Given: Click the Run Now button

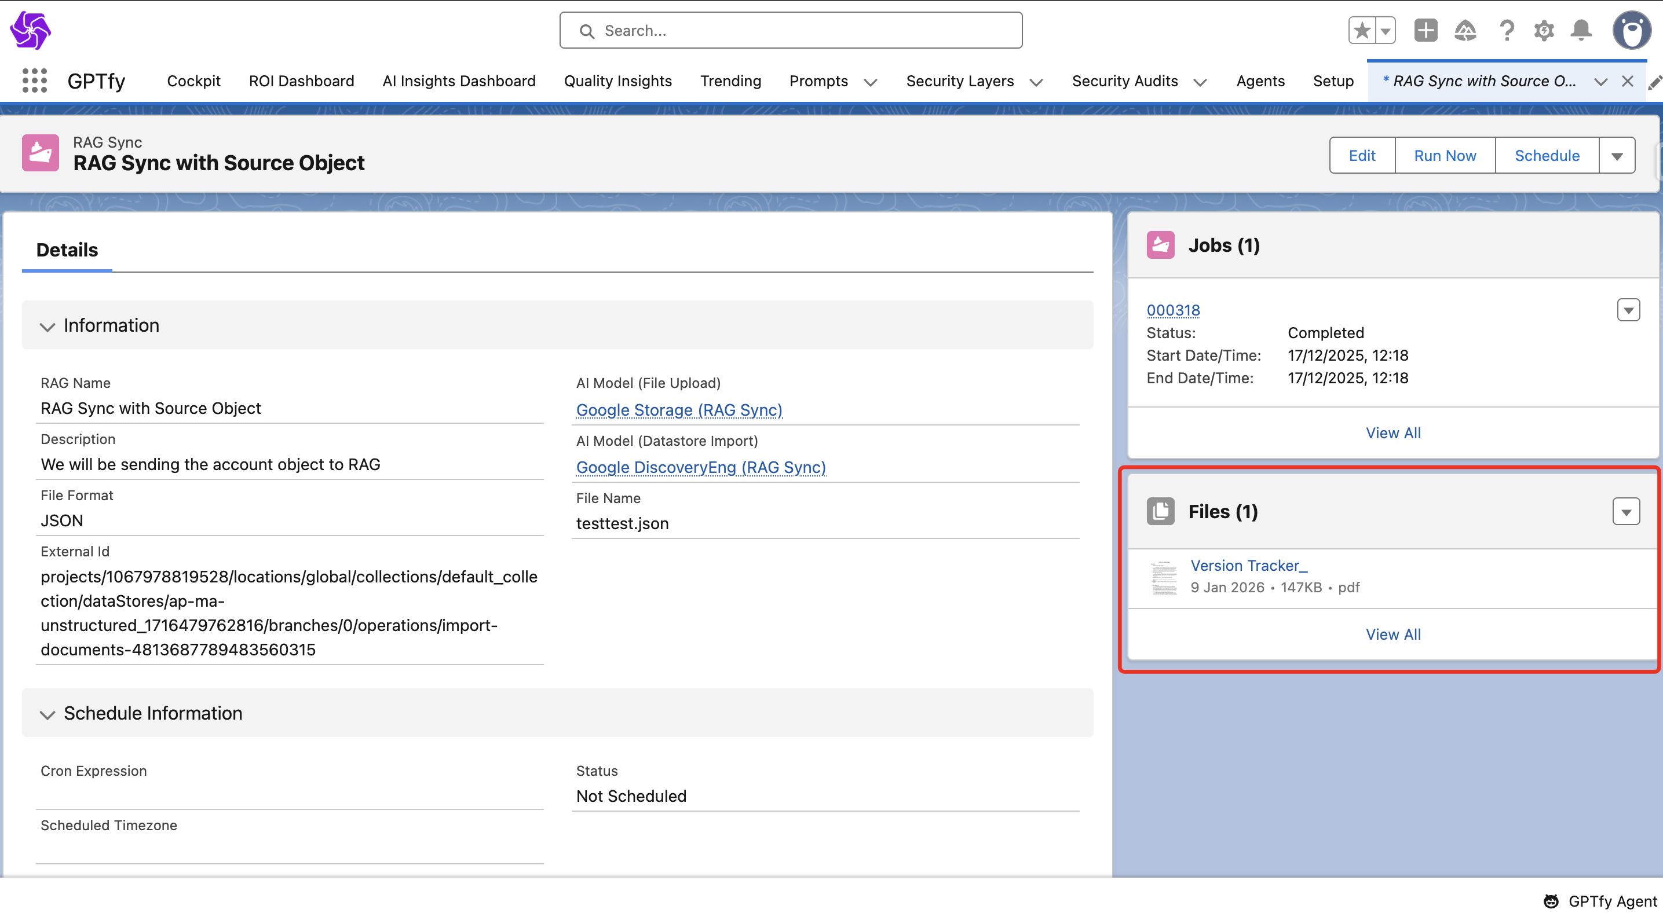Looking at the screenshot, I should pos(1444,156).
